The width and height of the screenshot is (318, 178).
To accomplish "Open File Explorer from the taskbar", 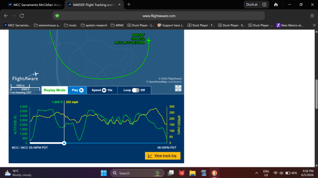I will [x=193, y=173].
